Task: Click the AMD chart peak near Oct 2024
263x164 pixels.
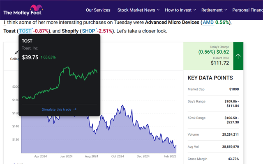Action: coord(122,105)
